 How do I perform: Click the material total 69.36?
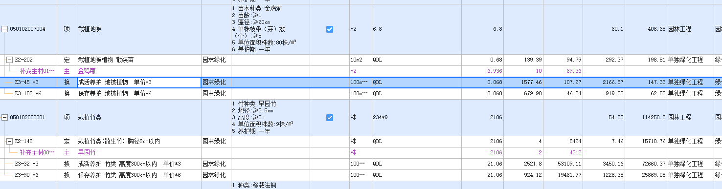pyautogui.click(x=574, y=71)
